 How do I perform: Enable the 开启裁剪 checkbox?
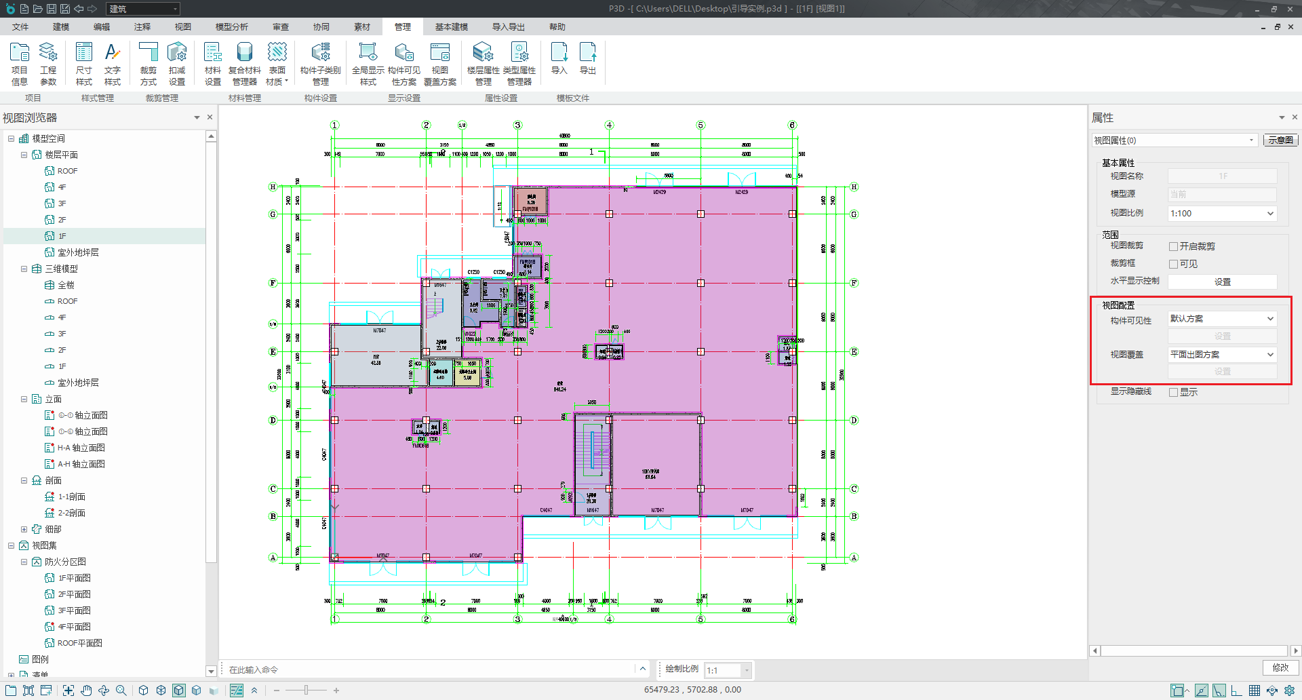coord(1173,247)
